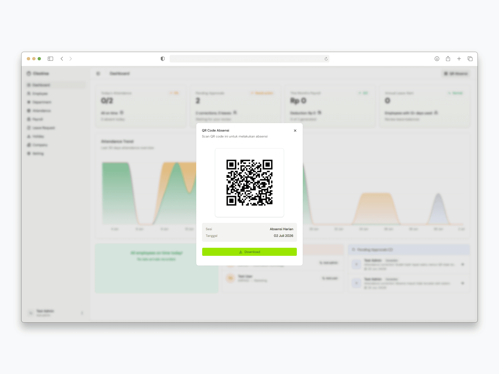Click the Today's Attendance '0/2' card

tap(141, 106)
